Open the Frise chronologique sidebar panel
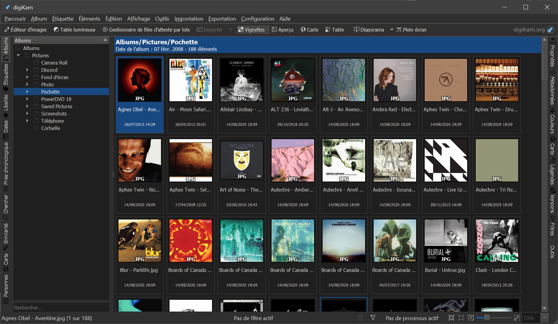This screenshot has width=558, height=324. [x=6, y=167]
